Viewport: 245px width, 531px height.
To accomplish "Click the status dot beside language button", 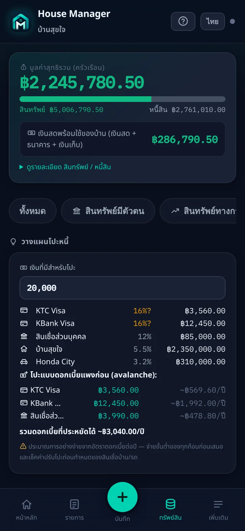I will point(232,21).
